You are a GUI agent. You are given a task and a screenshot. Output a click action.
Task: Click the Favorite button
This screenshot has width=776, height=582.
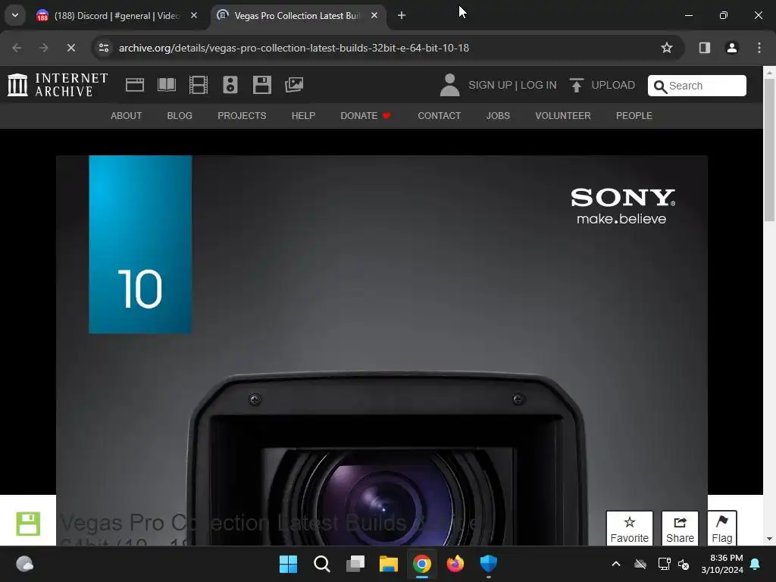[630, 528]
